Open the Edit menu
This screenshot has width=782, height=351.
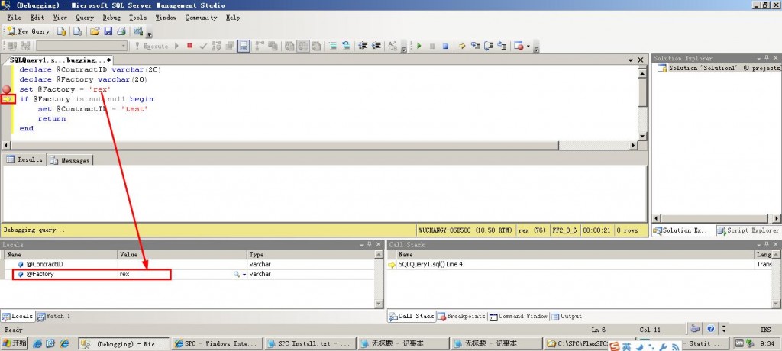[x=37, y=18]
